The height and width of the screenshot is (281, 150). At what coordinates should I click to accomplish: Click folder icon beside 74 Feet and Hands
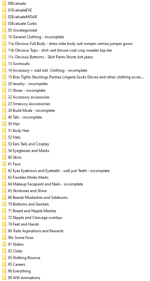4,224
